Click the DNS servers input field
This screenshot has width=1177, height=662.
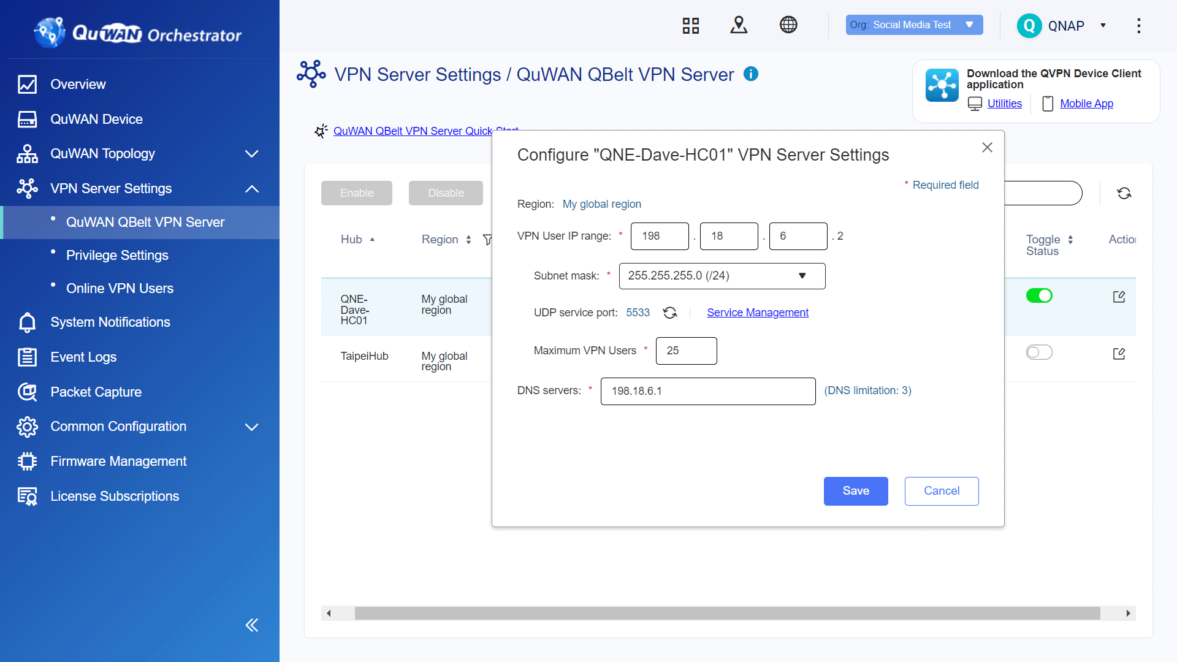708,391
